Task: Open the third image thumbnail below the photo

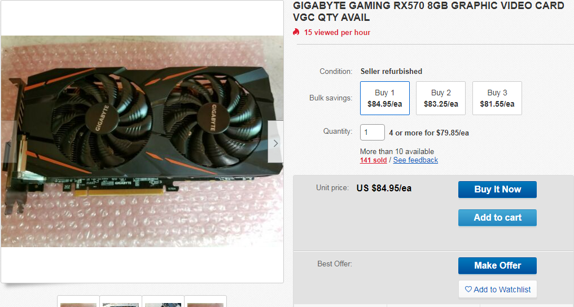Action: click(163, 301)
